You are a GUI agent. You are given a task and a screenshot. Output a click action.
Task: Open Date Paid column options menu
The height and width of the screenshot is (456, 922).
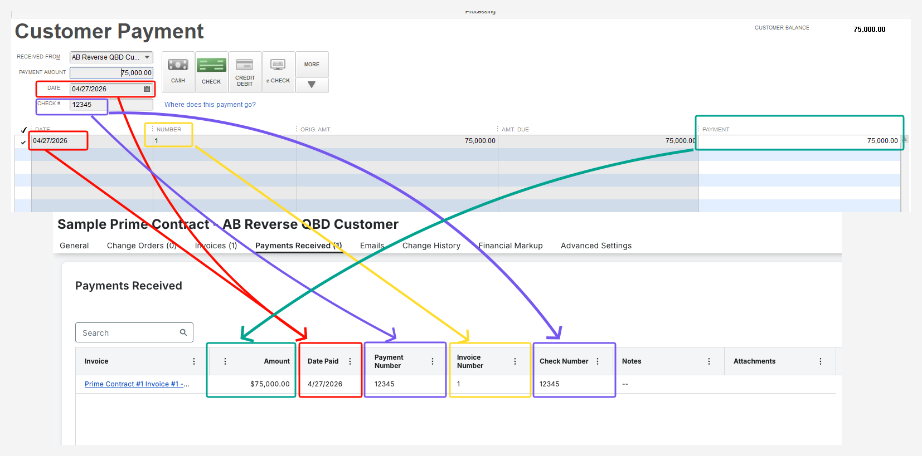click(x=350, y=361)
